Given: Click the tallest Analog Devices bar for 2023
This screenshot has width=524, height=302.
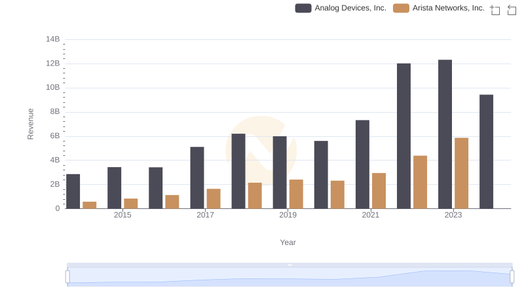Looking at the screenshot, I should [445, 134].
